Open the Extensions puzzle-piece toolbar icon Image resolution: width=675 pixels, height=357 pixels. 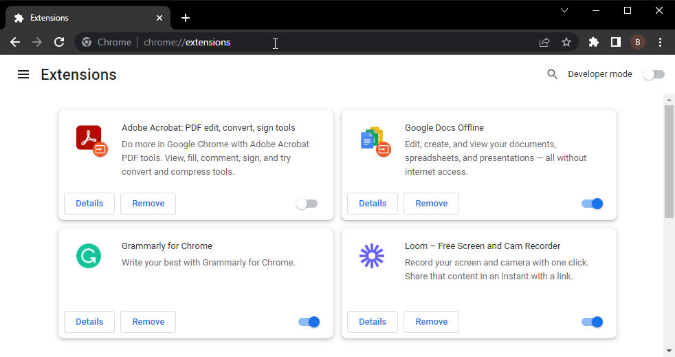coord(594,42)
